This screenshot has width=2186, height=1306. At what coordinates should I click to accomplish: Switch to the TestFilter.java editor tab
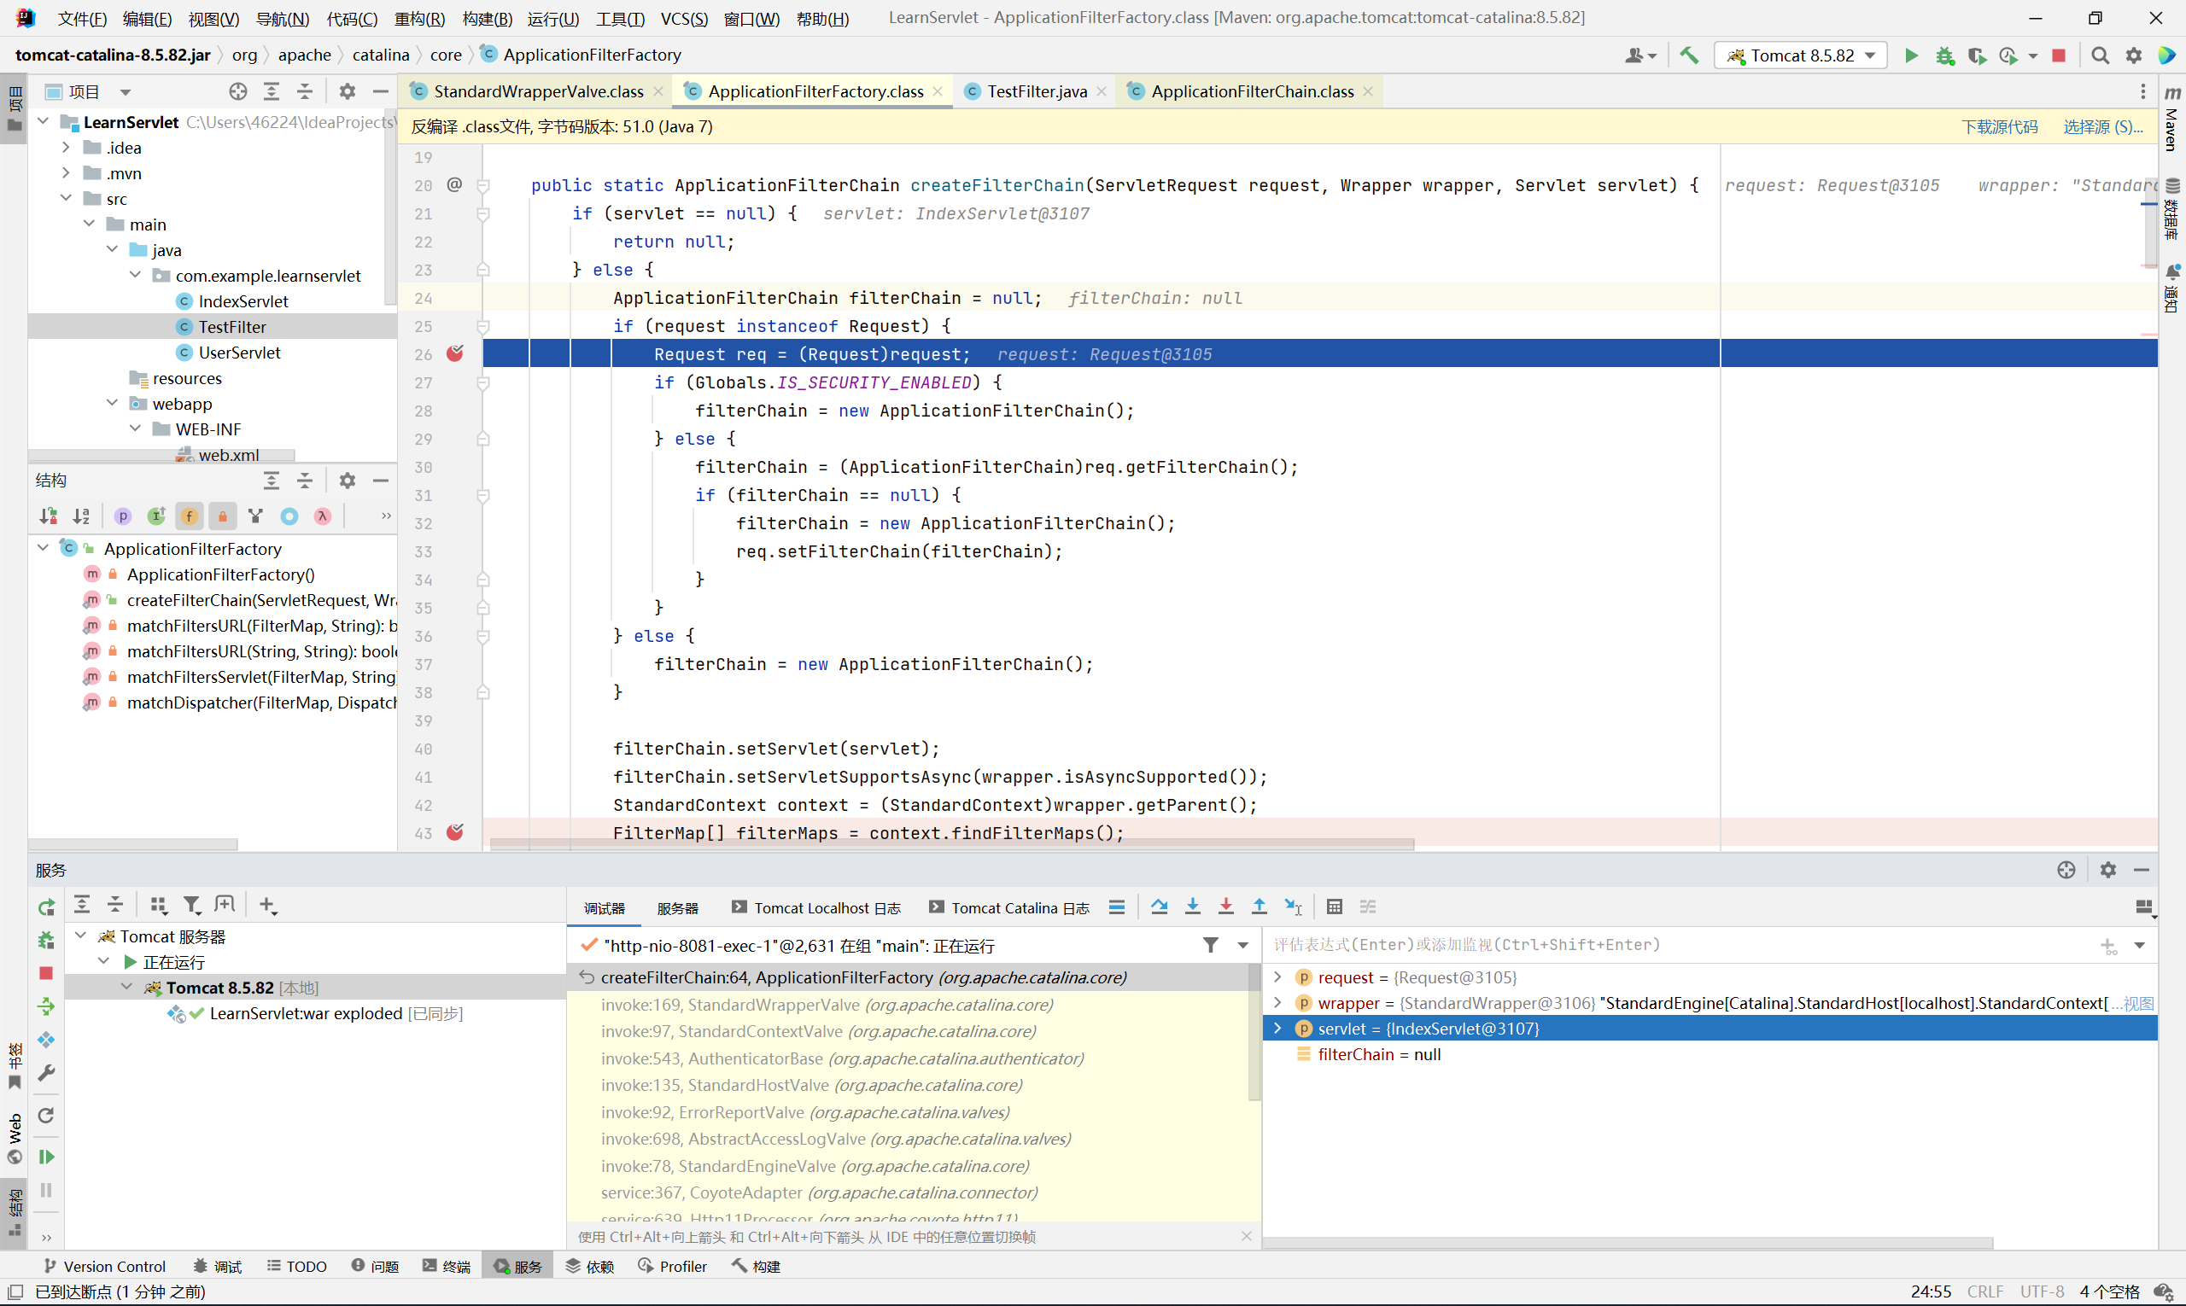[x=1035, y=91]
